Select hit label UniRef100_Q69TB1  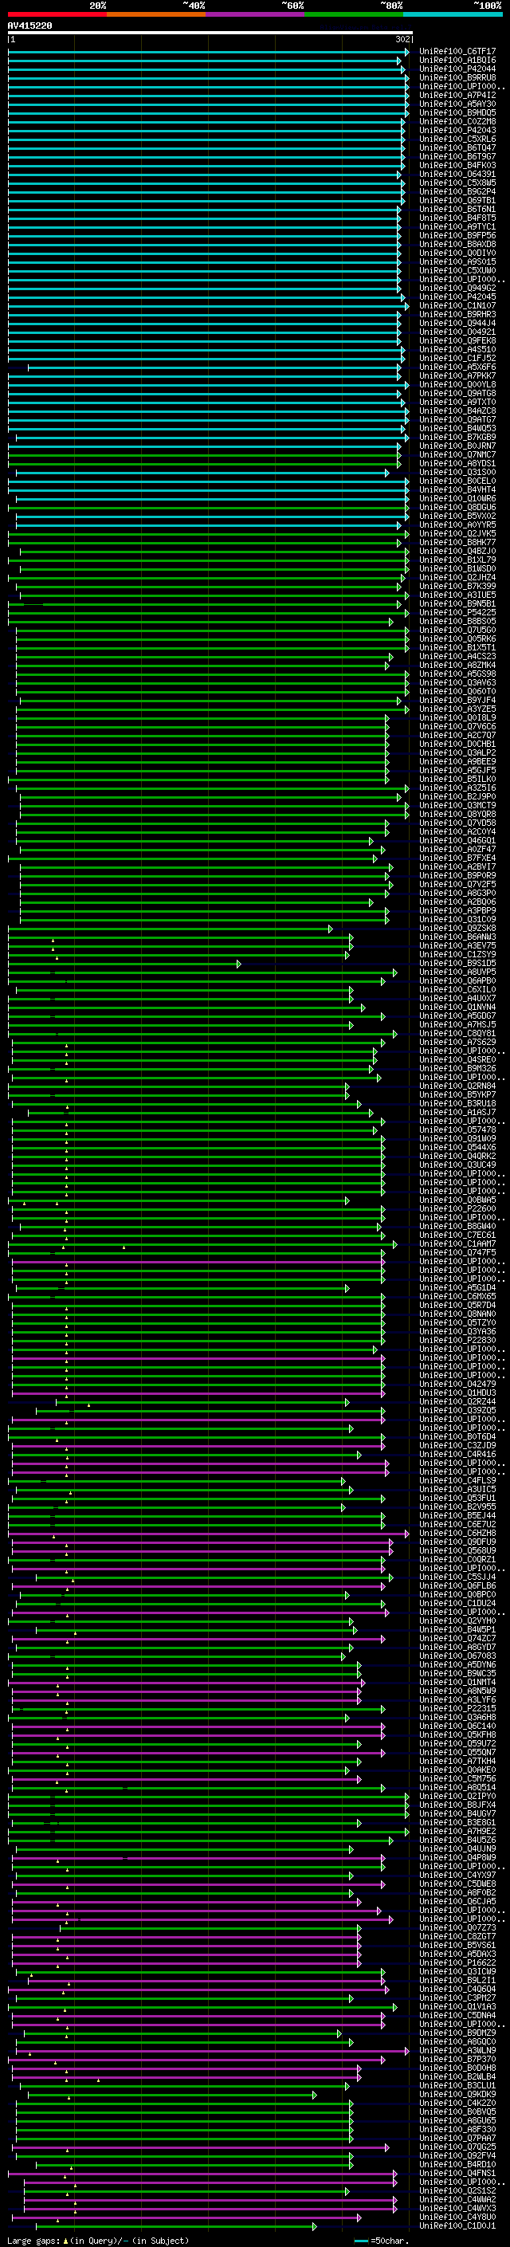(457, 201)
